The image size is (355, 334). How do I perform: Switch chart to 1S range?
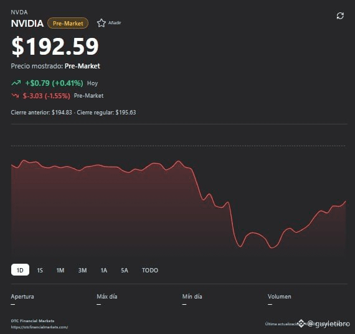pyautogui.click(x=40, y=270)
